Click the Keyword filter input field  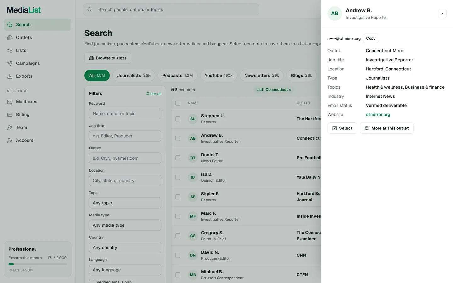125,114
